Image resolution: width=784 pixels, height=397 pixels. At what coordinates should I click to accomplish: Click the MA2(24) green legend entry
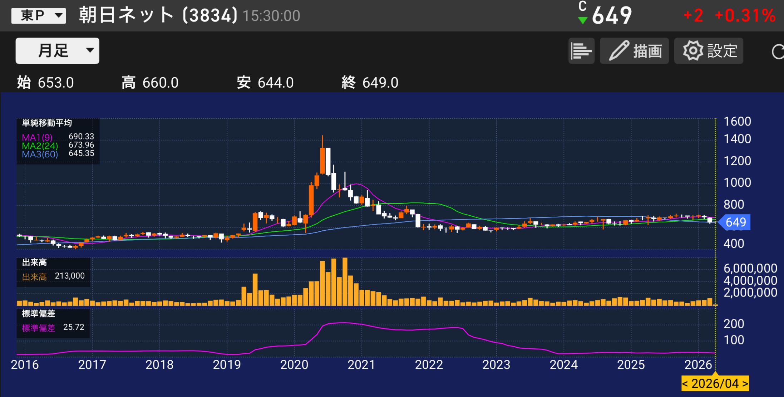pos(40,146)
